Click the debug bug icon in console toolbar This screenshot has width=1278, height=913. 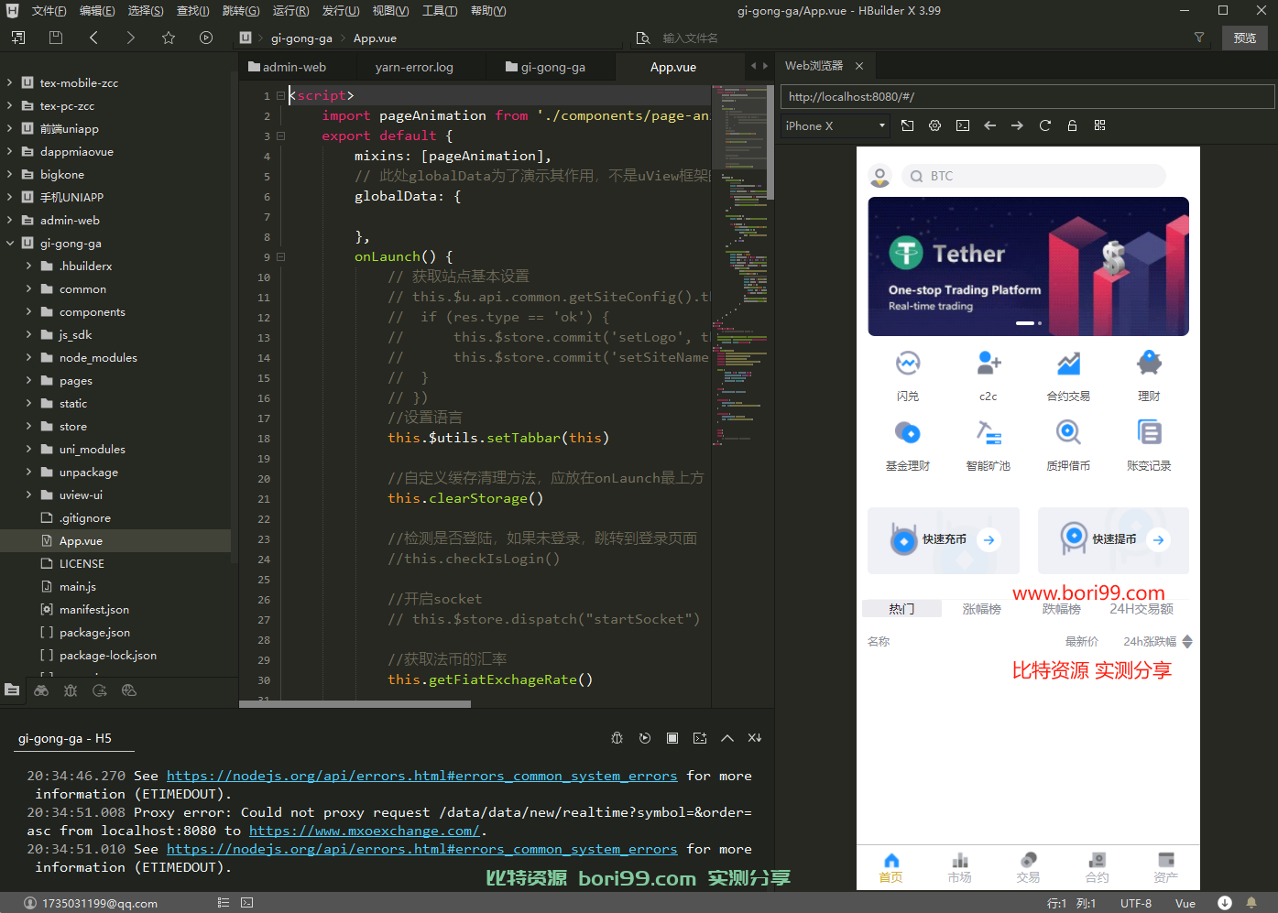coord(617,738)
